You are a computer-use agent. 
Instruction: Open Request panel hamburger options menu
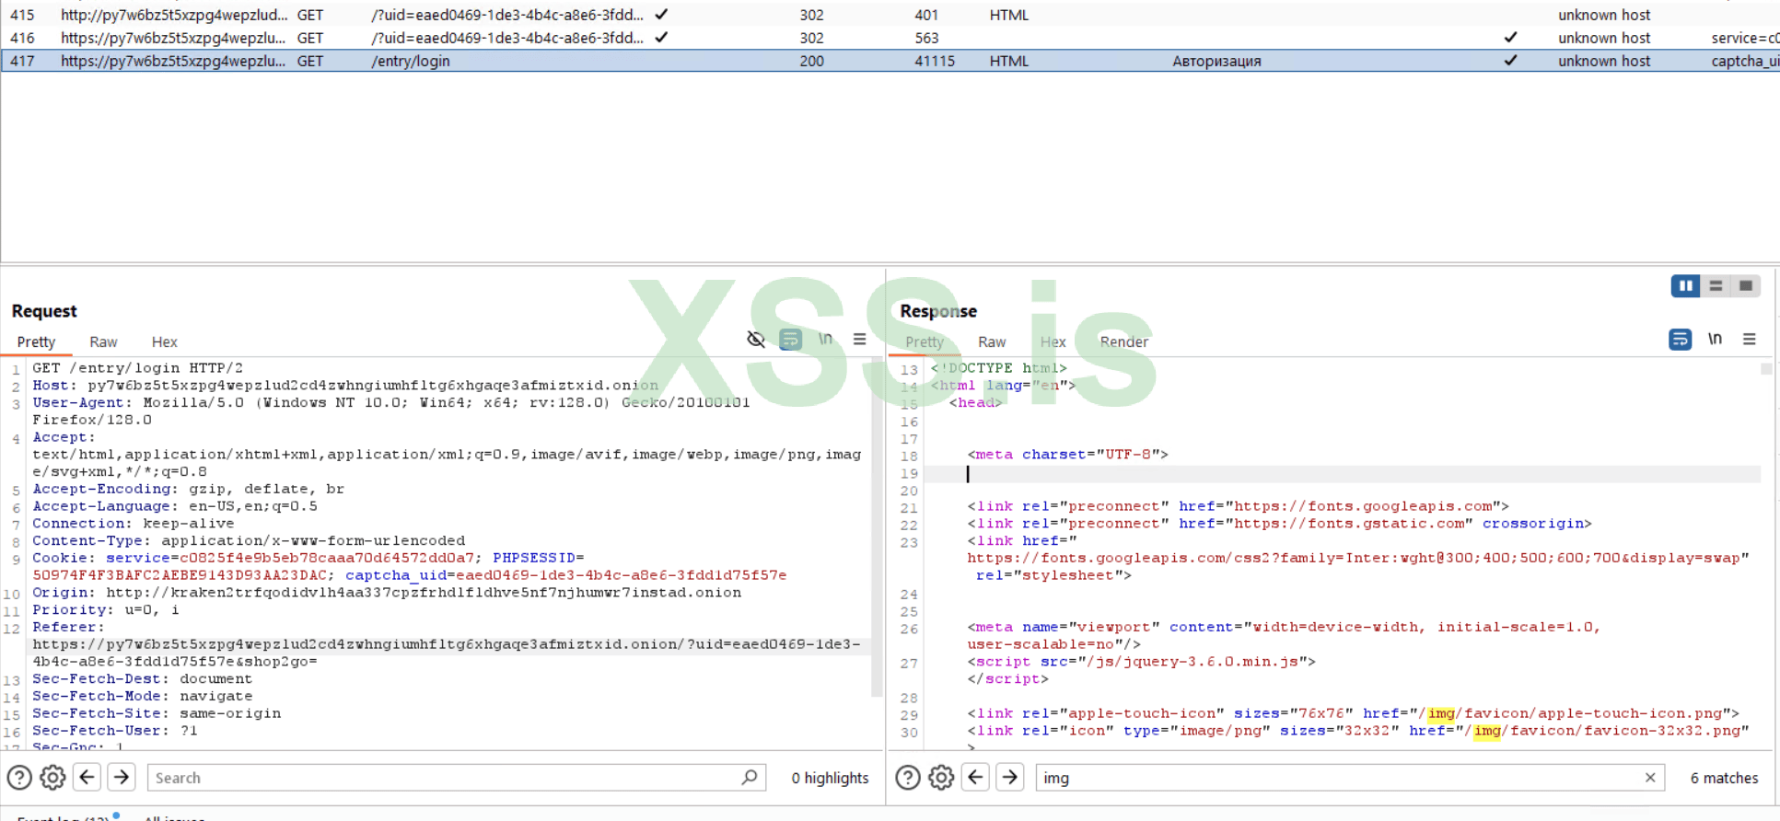point(859,340)
